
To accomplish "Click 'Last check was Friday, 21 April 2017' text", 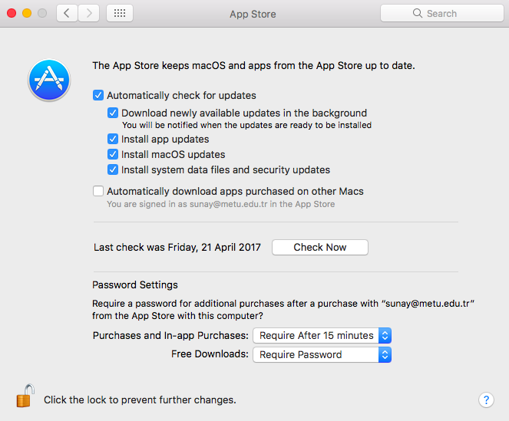I will (x=177, y=248).
